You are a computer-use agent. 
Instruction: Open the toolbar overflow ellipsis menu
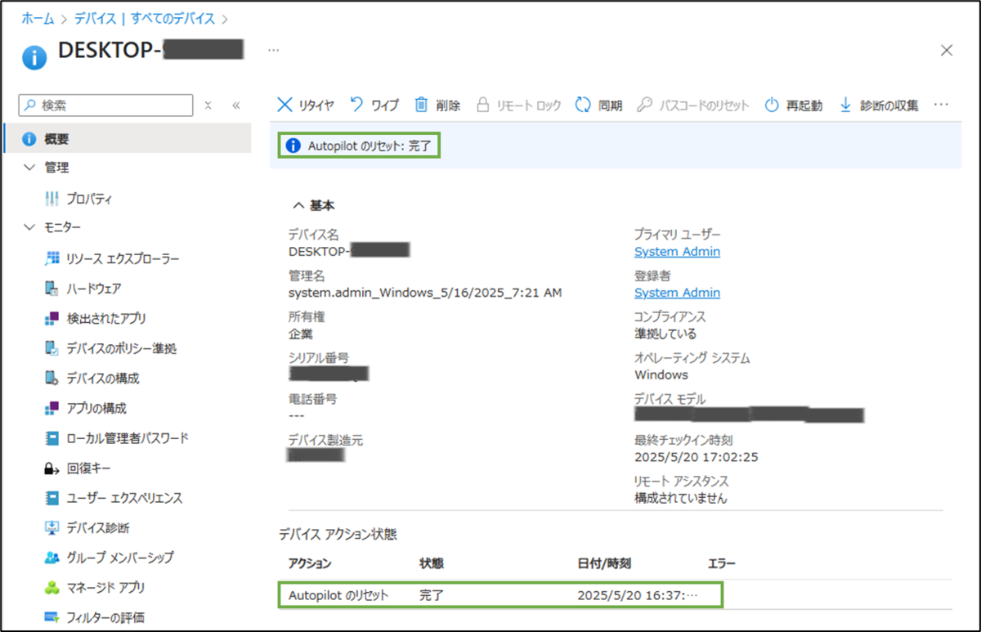coord(941,105)
